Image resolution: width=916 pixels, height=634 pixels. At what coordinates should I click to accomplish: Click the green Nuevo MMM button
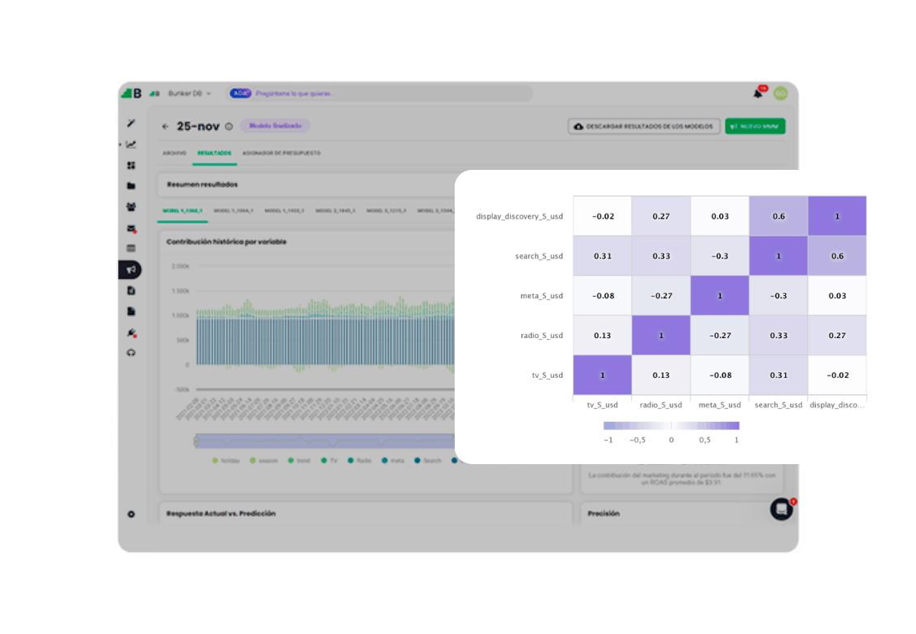tap(755, 126)
